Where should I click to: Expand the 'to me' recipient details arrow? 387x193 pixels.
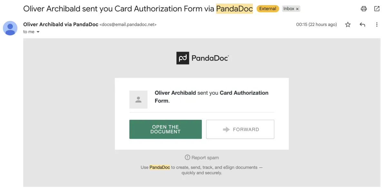38,32
